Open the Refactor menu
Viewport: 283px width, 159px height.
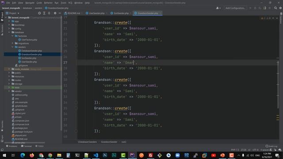[48, 3]
